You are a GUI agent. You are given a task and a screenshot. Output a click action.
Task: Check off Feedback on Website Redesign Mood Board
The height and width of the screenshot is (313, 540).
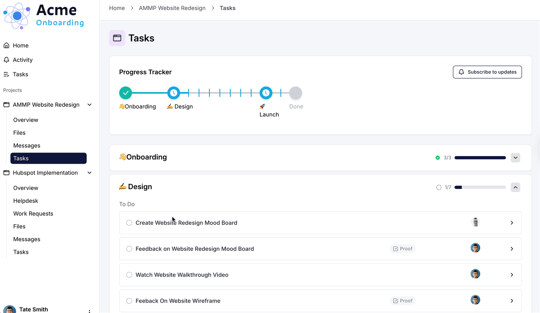tap(129, 249)
